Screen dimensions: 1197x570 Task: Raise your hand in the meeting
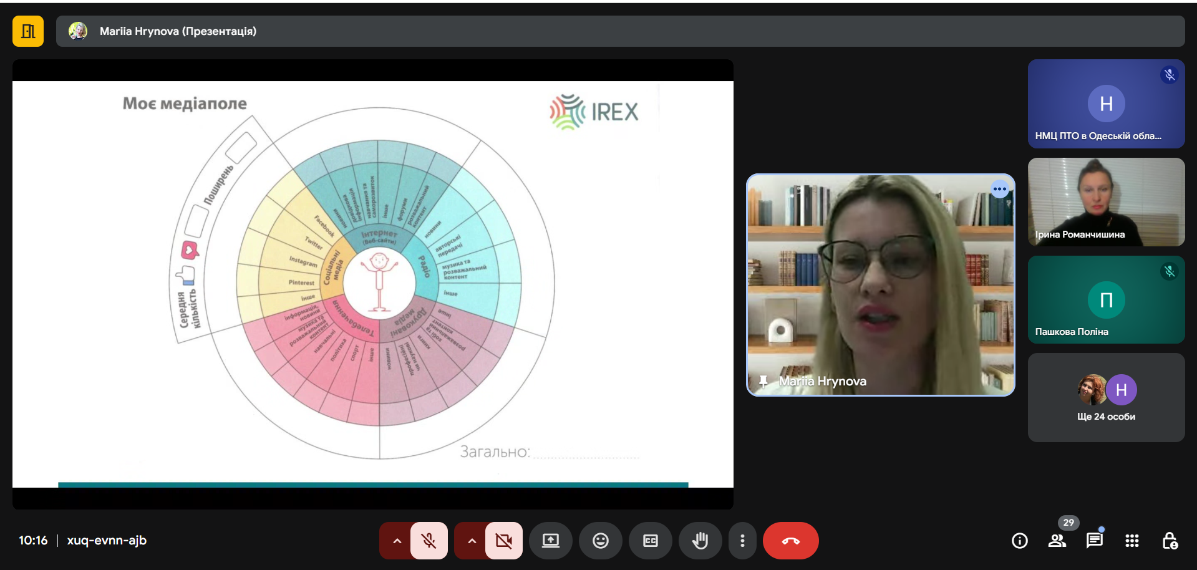(700, 541)
